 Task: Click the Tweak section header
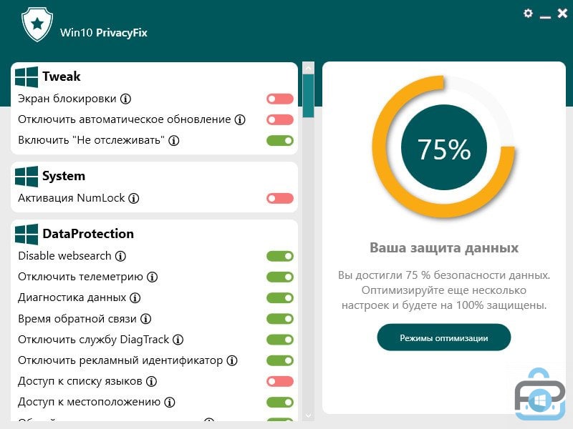tap(62, 77)
